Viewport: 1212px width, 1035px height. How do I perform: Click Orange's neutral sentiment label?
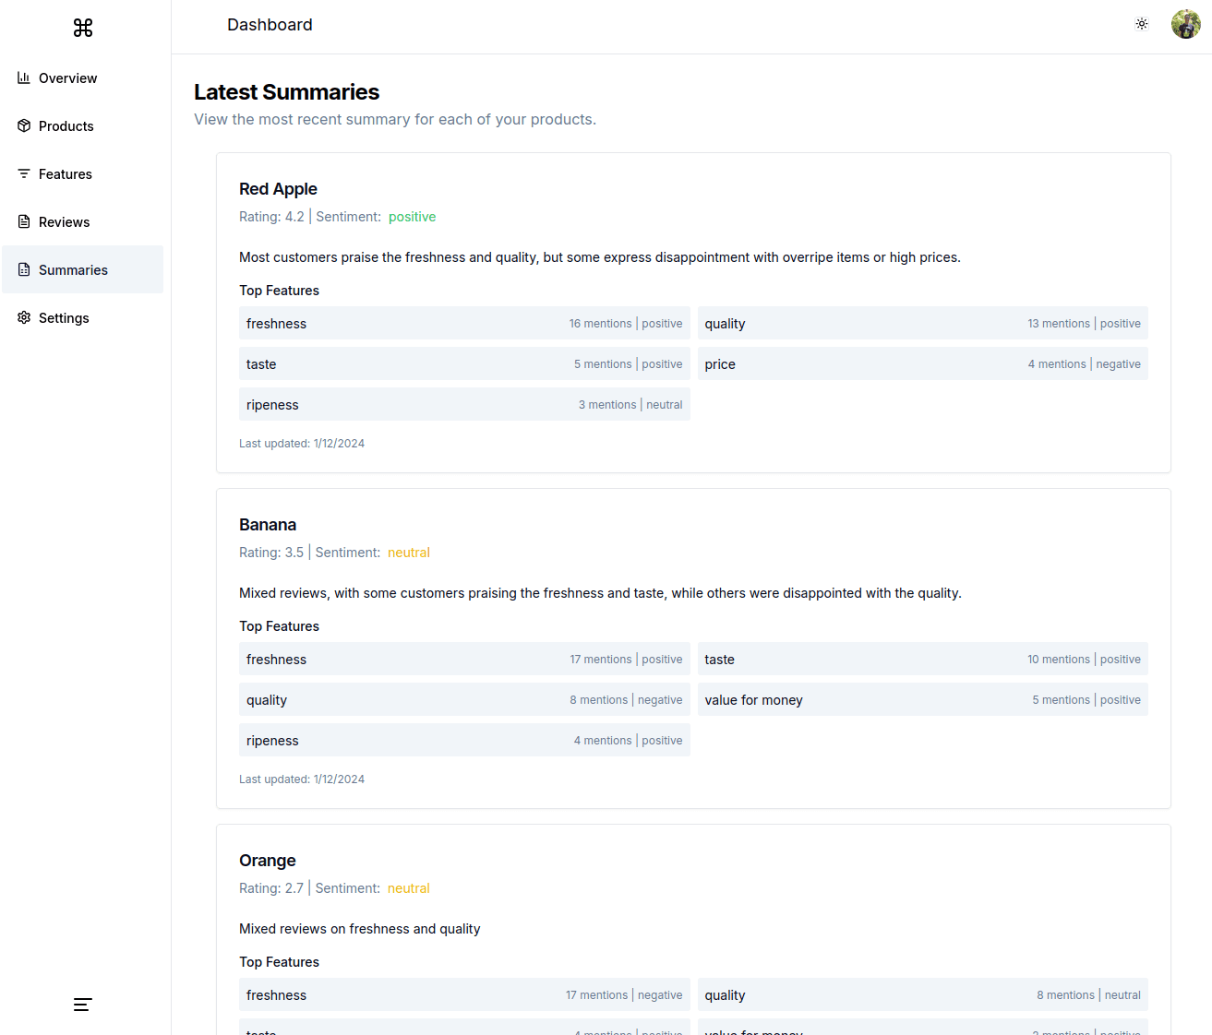[x=409, y=888]
